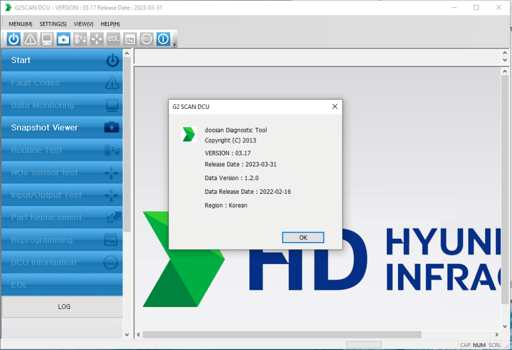Click the LOG button

pos(62,307)
